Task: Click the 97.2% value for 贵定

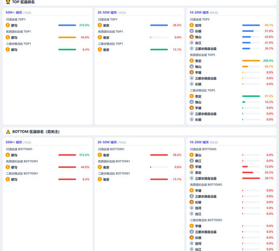Action: click(x=269, y=96)
